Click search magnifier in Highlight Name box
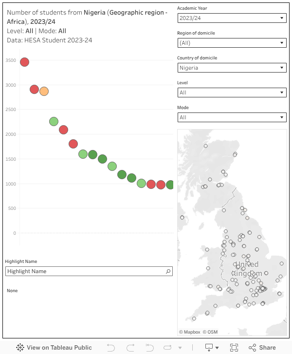This screenshot has height=354, width=292. pos(168,271)
